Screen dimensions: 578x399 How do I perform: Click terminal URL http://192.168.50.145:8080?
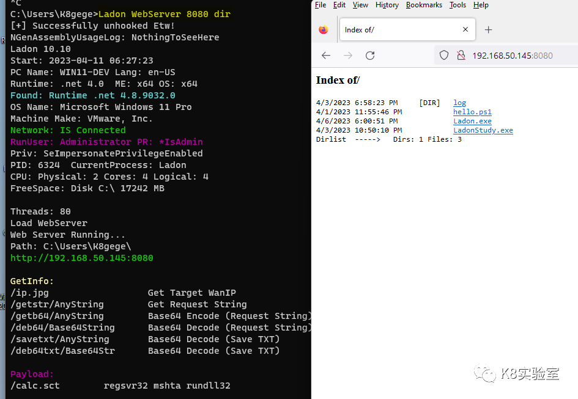[82, 258]
